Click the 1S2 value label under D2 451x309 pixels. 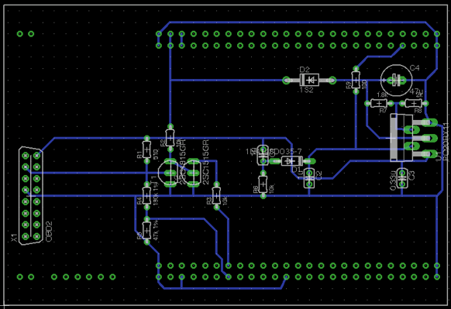[306, 90]
